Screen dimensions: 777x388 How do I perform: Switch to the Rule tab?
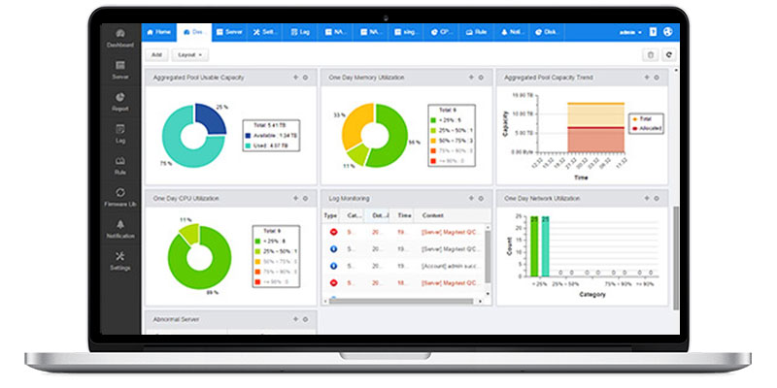coord(476,32)
